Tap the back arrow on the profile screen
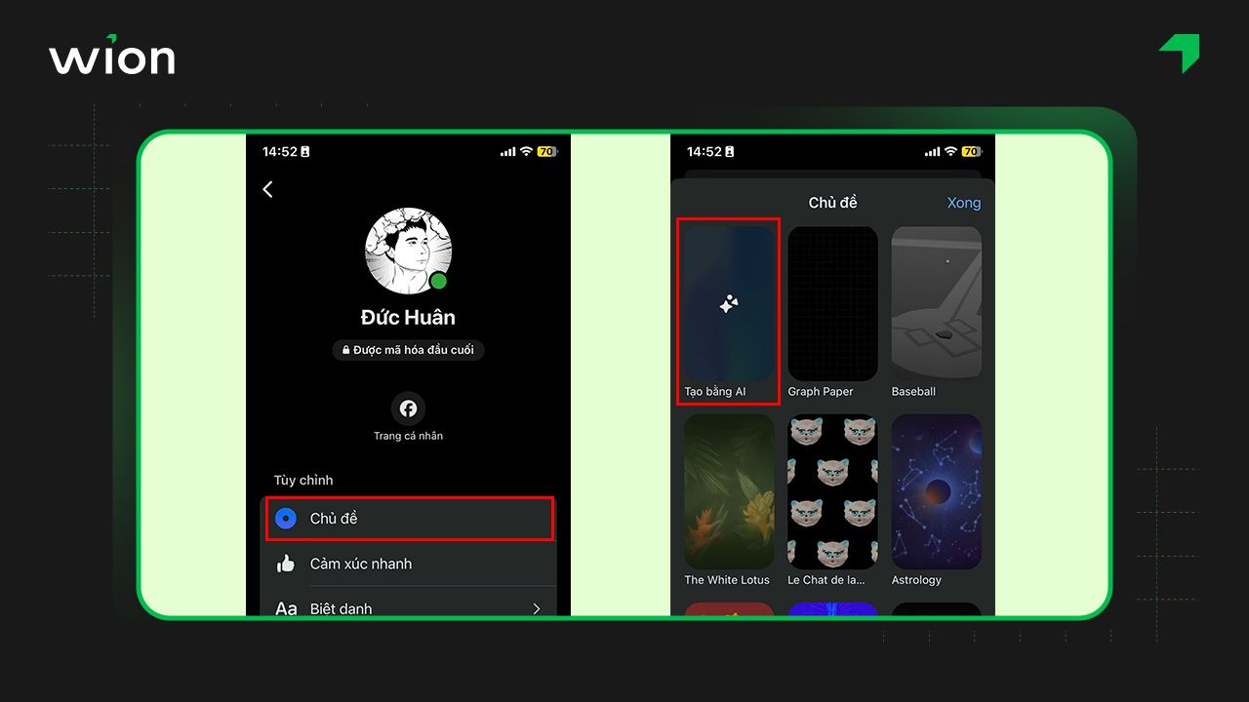Viewport: 1249px width, 702px height. (x=268, y=189)
